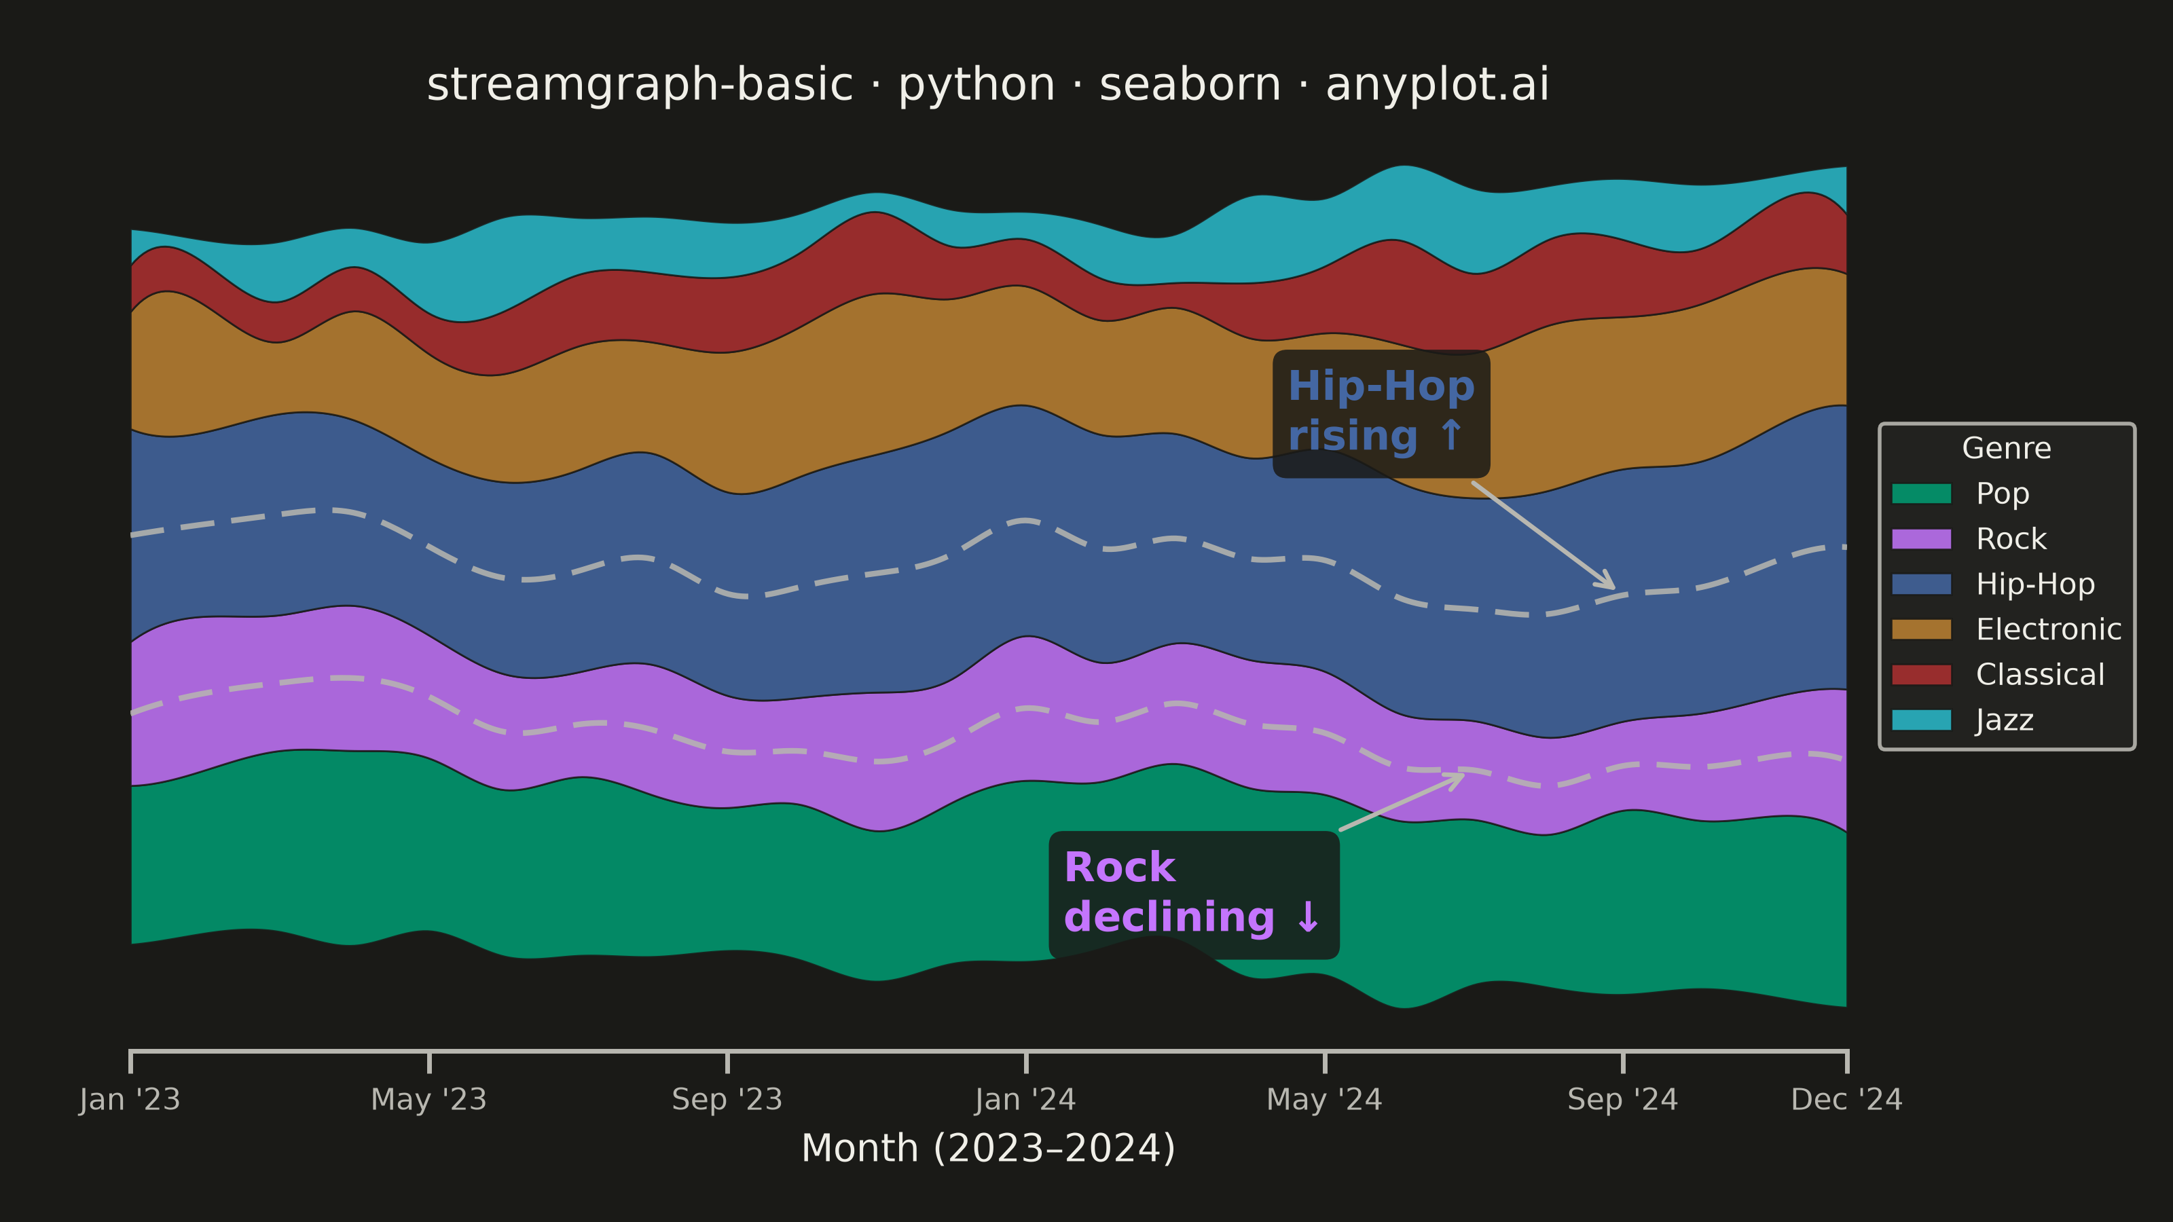Image resolution: width=2173 pixels, height=1222 pixels.
Task: Click the Rock purple legend swatch
Action: pyautogui.click(x=1922, y=539)
